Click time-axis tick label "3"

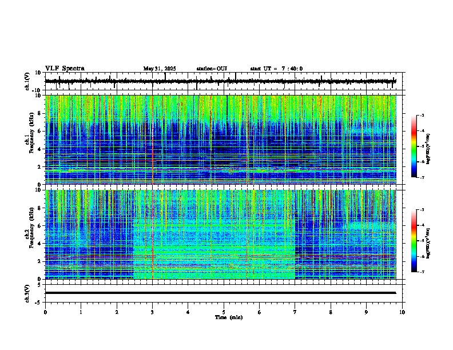tap(153, 312)
